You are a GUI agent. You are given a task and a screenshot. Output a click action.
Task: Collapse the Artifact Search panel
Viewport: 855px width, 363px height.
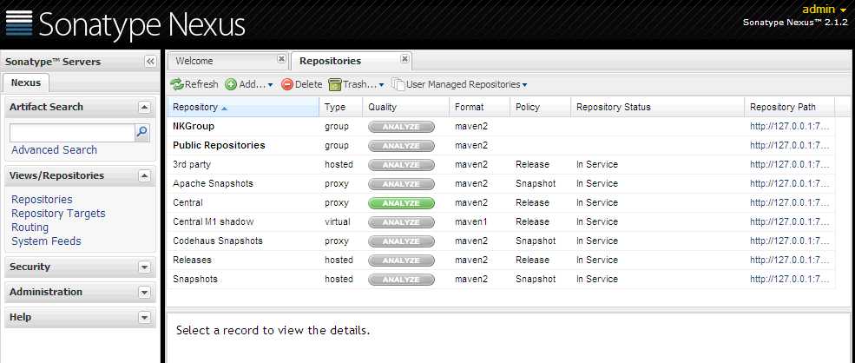tap(144, 107)
